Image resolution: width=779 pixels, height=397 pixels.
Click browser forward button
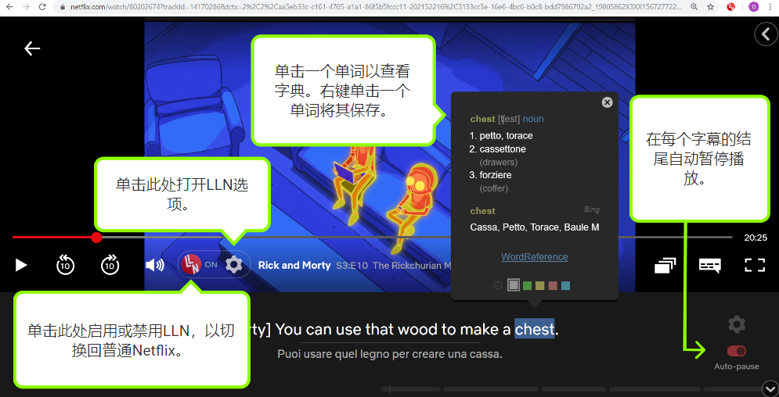click(27, 7)
